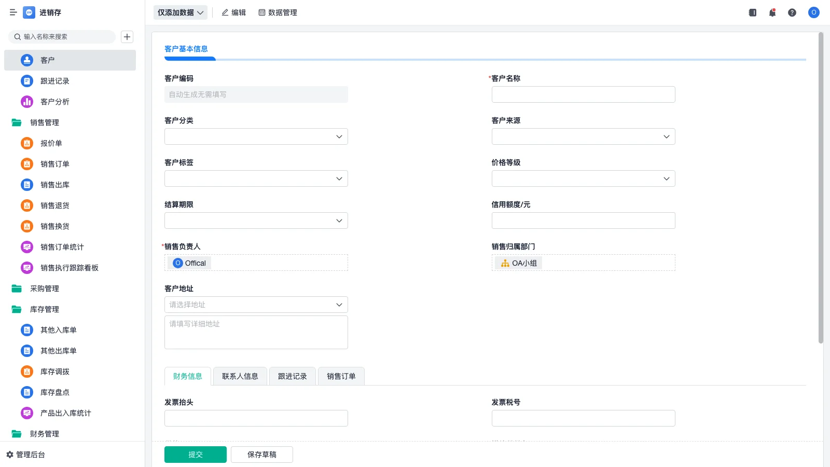This screenshot has height=467, width=830.
Task: Open 其他出库单 via its icon
Action: [27, 351]
